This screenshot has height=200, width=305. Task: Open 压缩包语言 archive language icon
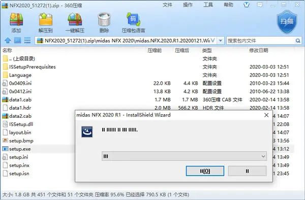point(133,19)
